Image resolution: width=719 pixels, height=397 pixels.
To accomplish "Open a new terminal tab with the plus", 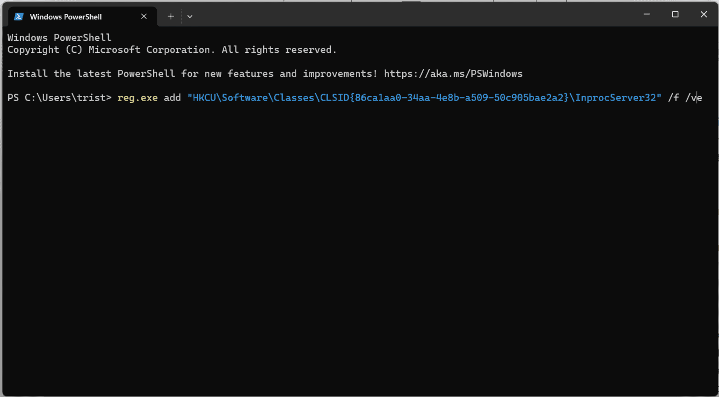I will 171,16.
